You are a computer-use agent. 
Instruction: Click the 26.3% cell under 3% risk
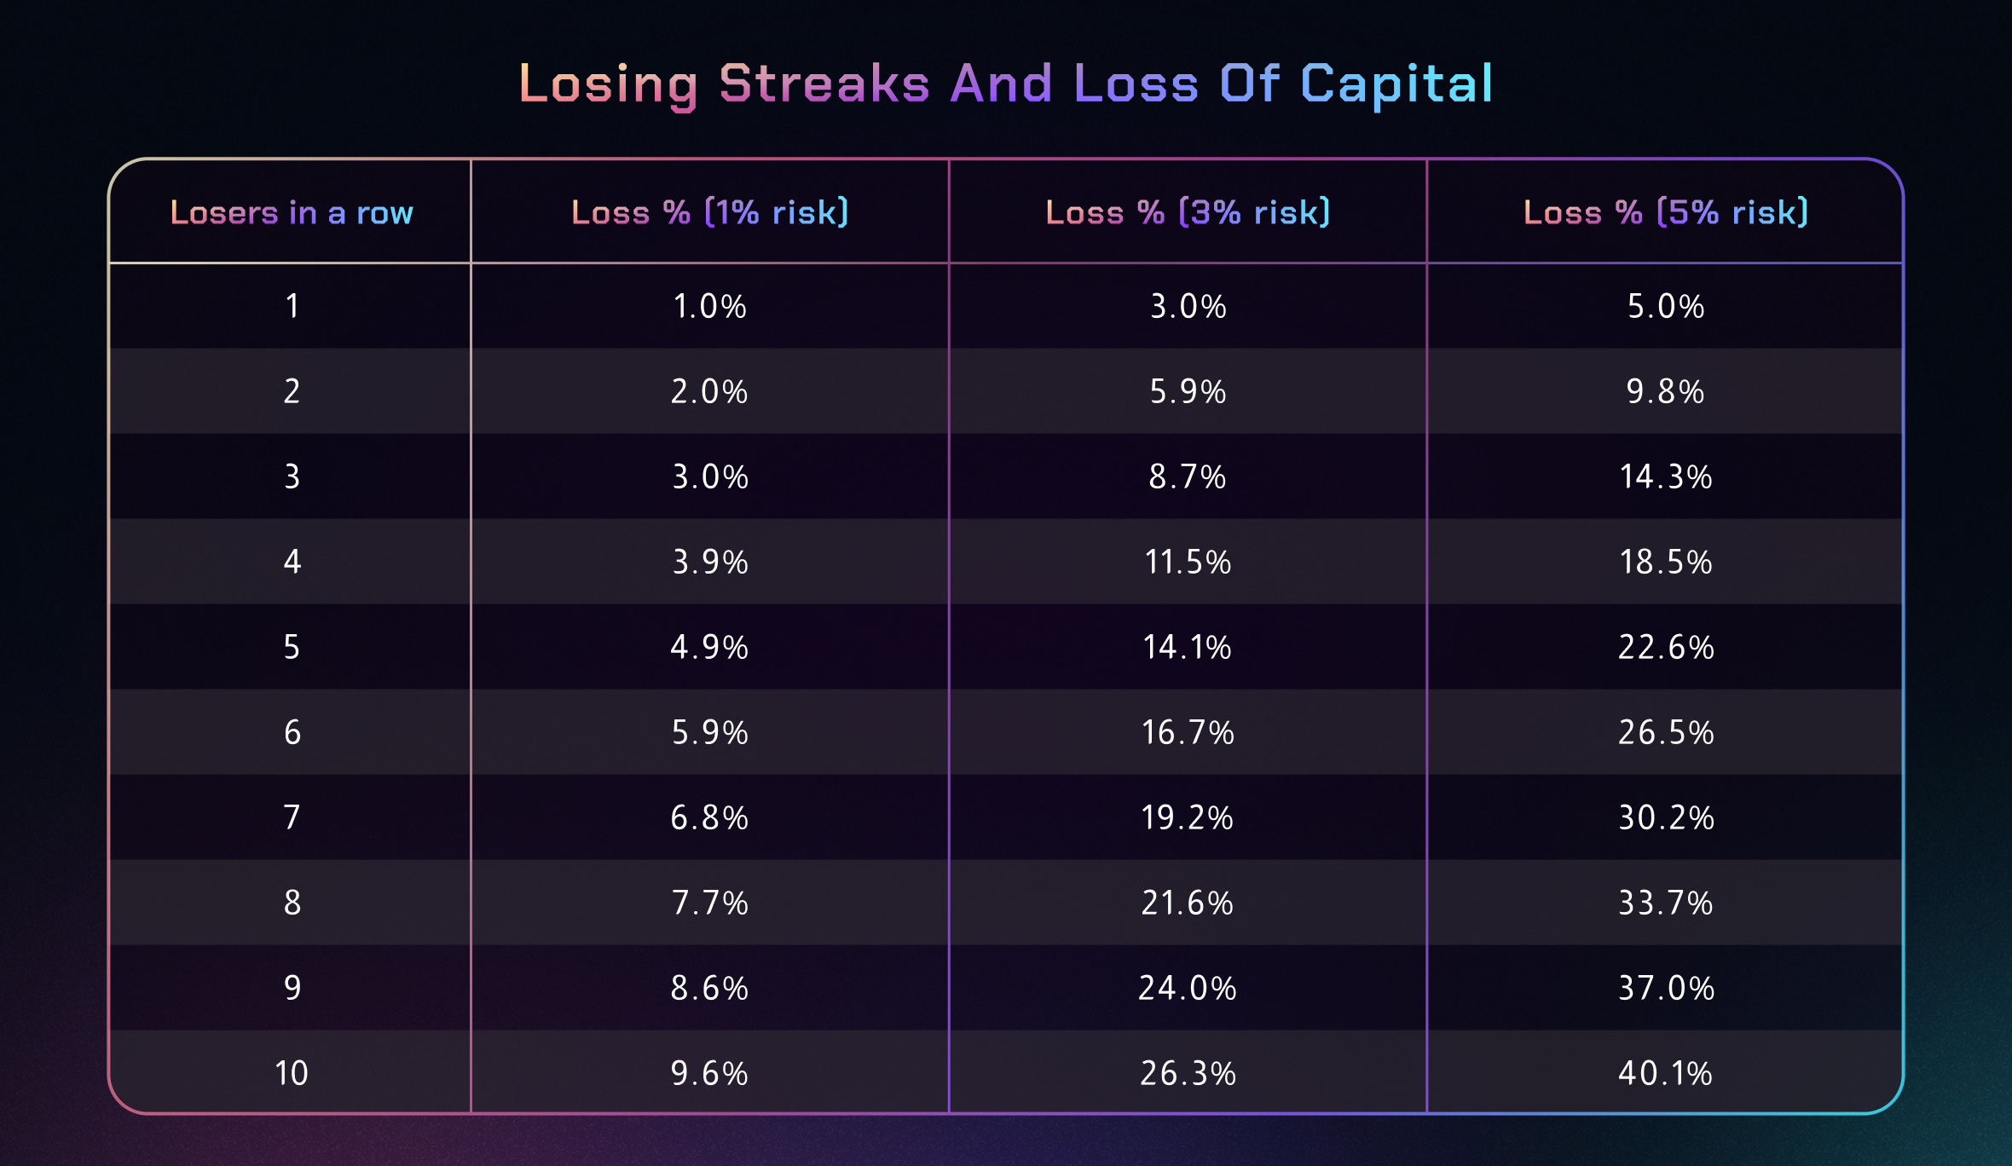(x=1188, y=1073)
